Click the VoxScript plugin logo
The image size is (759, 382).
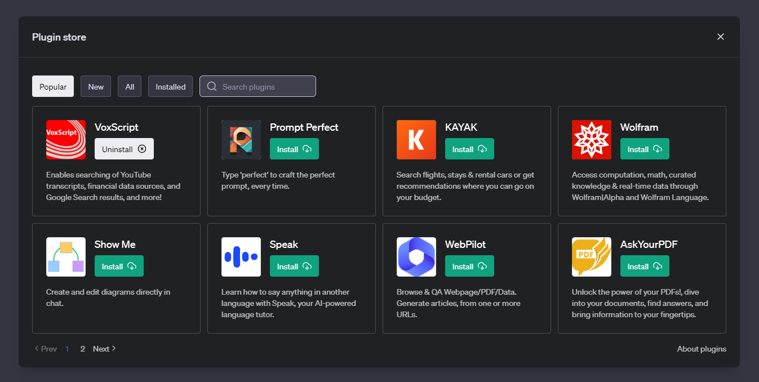point(66,140)
